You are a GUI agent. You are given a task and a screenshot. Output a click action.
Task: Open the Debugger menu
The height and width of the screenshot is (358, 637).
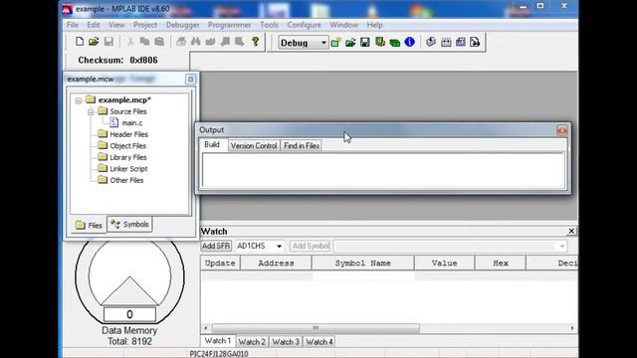point(182,25)
